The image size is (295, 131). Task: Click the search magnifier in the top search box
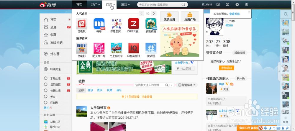183,4
